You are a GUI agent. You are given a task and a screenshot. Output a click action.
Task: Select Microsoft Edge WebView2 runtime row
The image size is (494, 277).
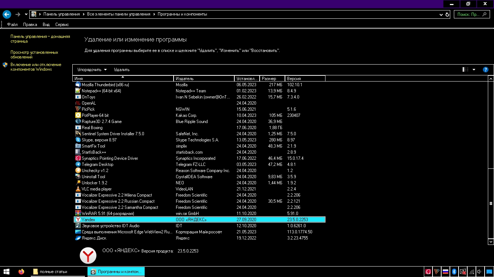[x=200, y=232]
